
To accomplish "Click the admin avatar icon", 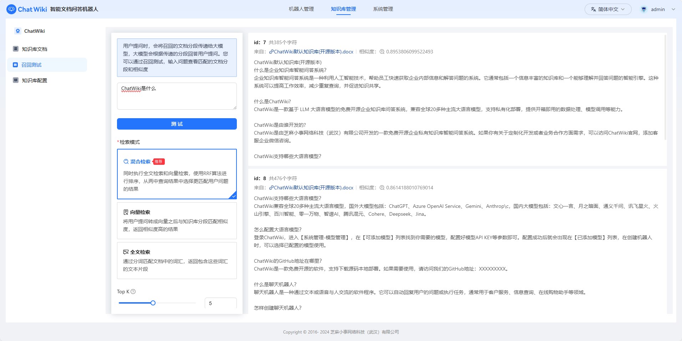I will (x=644, y=9).
